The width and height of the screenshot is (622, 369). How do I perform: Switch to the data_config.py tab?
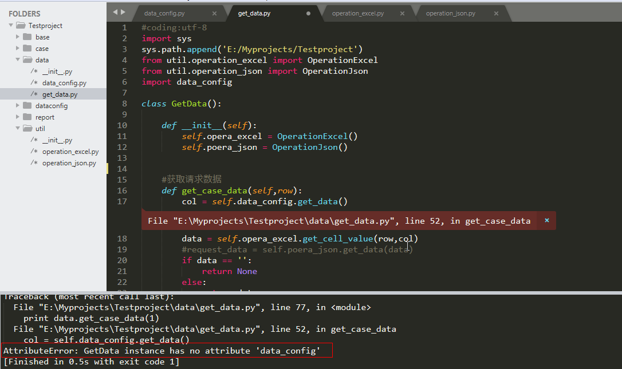click(164, 13)
